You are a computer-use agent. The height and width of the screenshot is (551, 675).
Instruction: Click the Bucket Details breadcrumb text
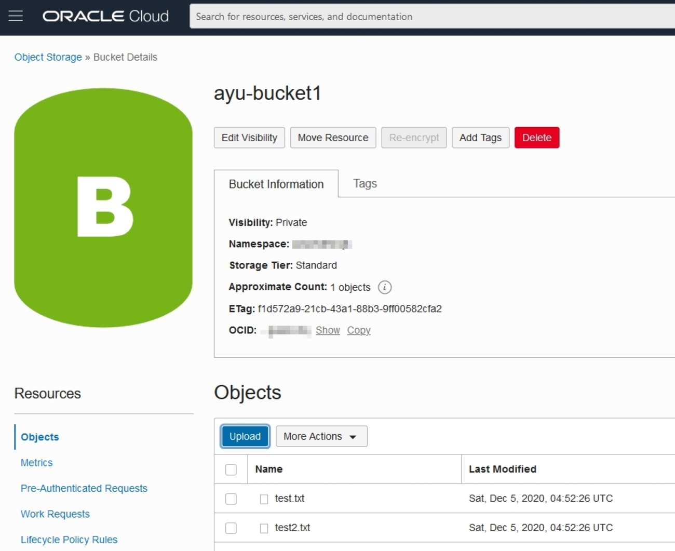tap(125, 57)
